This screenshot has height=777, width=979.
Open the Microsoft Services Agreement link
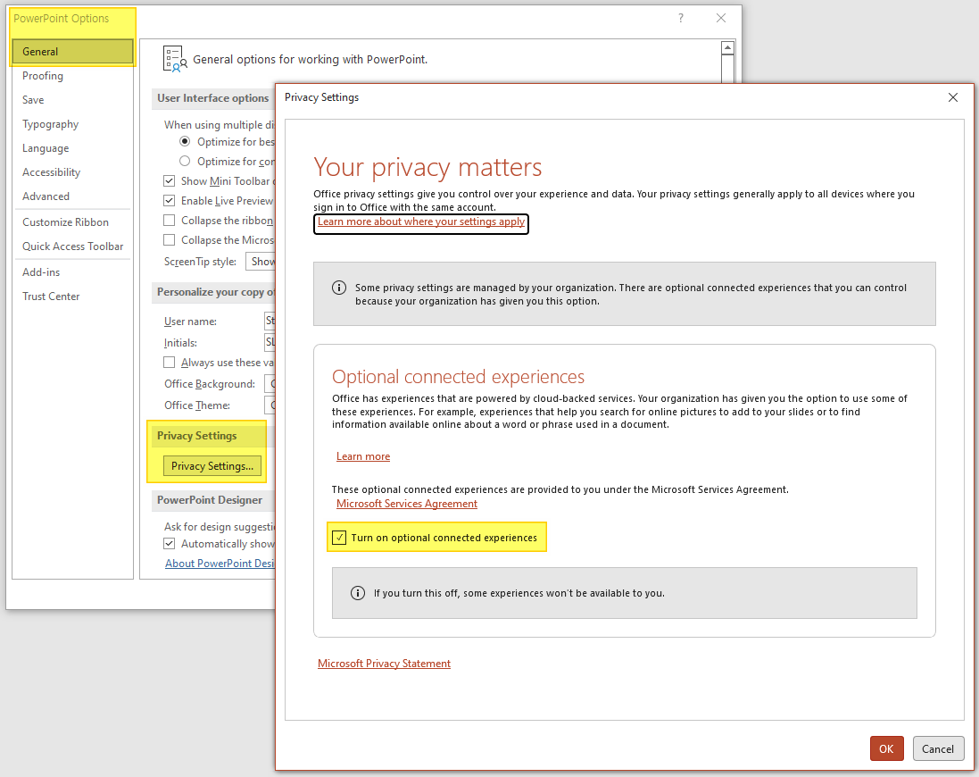pyautogui.click(x=406, y=504)
